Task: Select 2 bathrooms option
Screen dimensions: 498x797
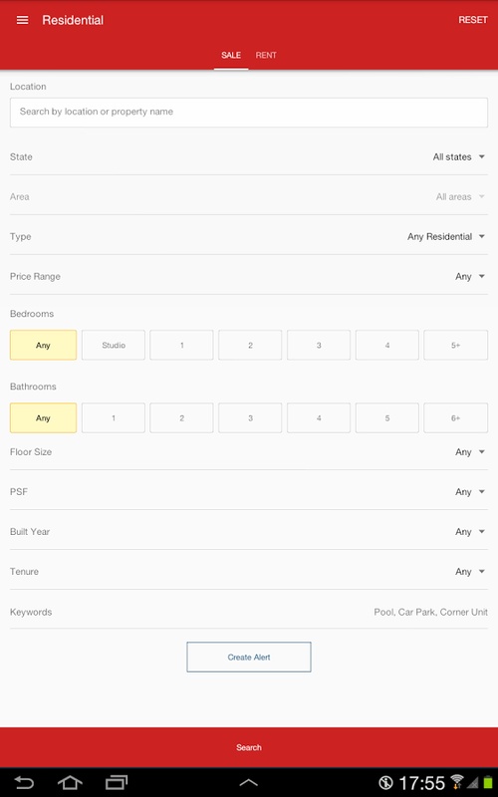Action: pyautogui.click(x=181, y=417)
